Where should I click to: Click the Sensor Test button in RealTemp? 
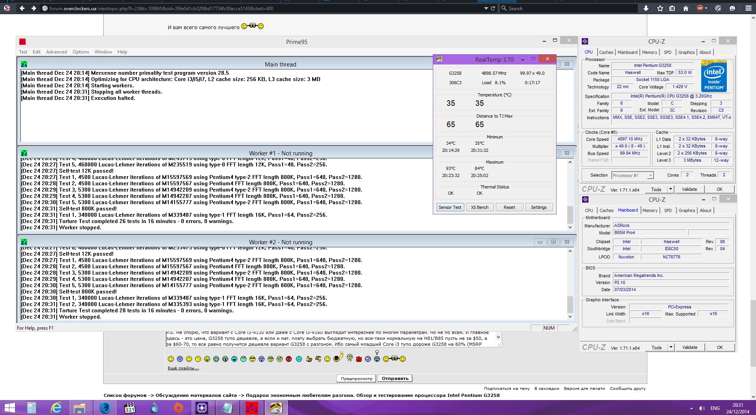pos(450,207)
